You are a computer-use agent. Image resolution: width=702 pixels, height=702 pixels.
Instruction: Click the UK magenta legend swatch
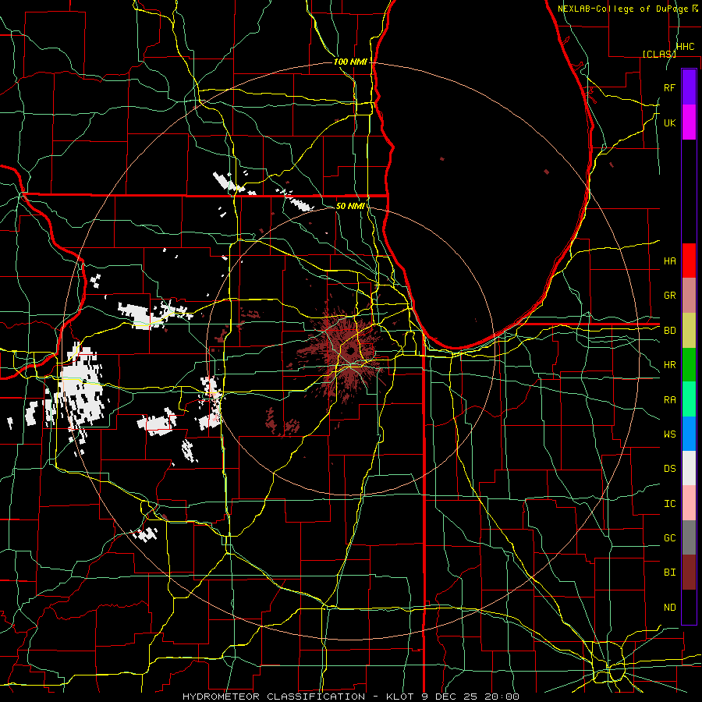tap(689, 122)
